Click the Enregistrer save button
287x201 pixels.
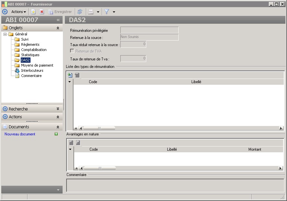[x=60, y=12]
